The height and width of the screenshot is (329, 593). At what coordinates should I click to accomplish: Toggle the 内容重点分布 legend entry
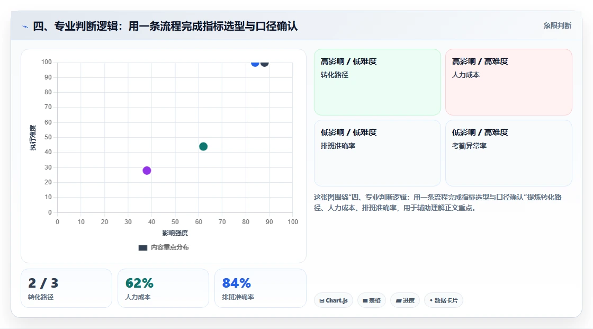click(x=164, y=247)
